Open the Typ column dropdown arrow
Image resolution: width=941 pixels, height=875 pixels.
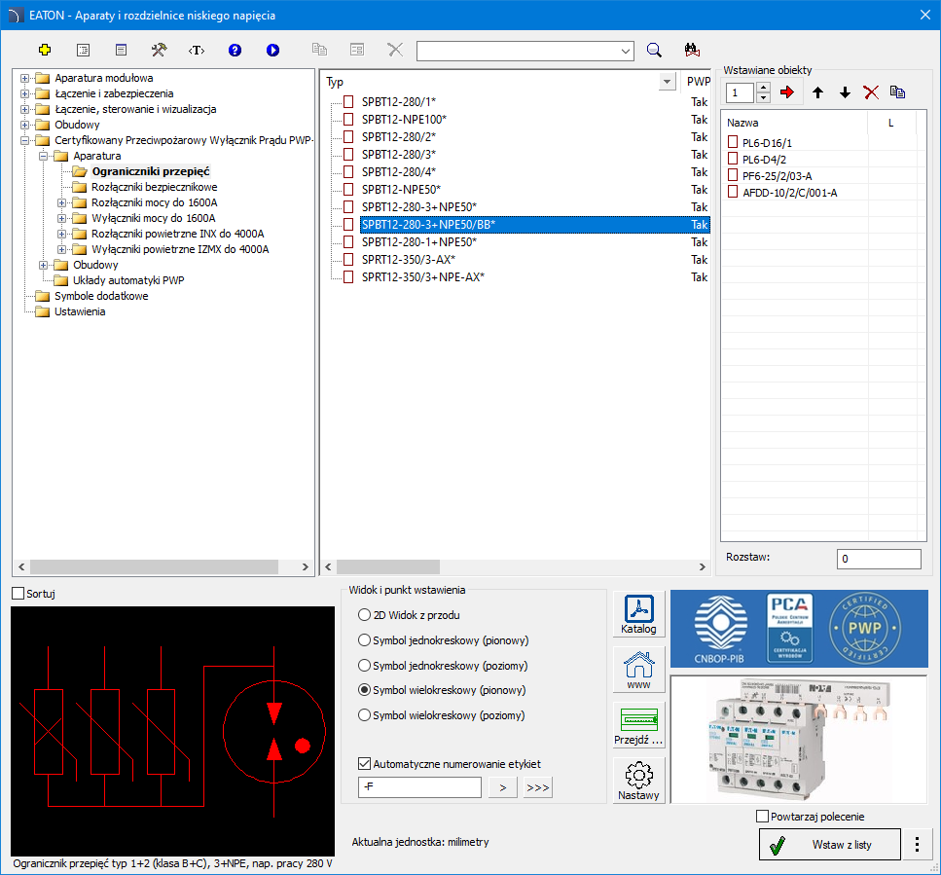coord(667,82)
